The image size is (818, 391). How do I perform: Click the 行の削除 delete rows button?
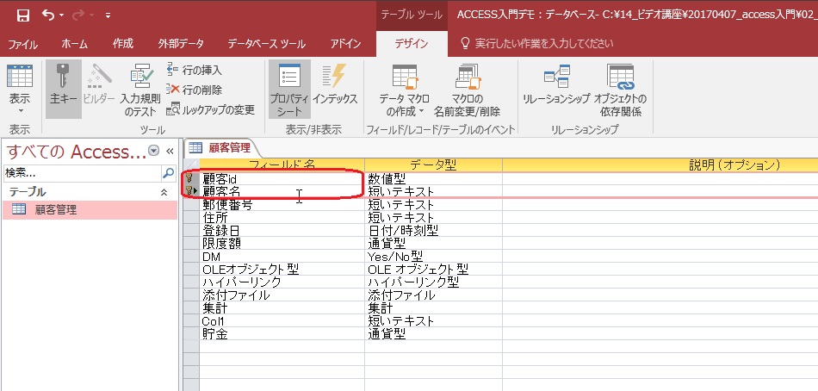click(195, 90)
